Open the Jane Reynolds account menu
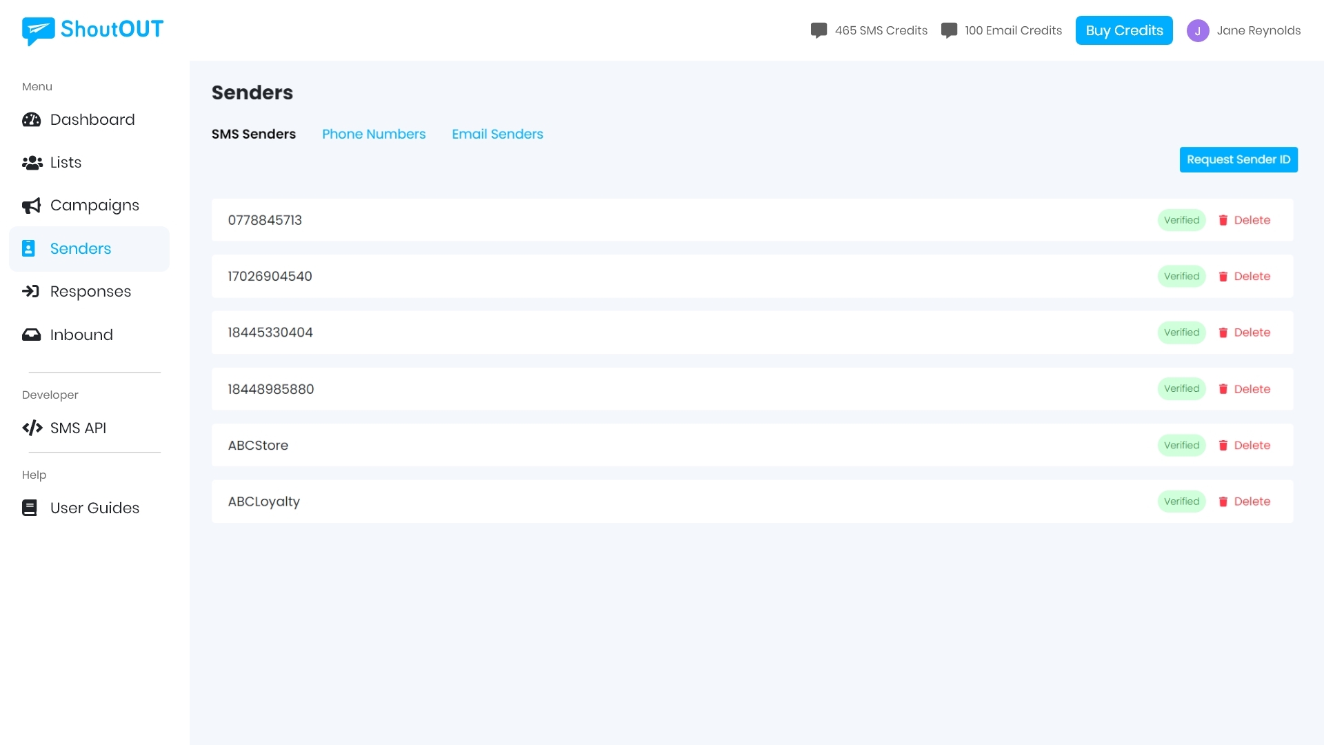The width and height of the screenshot is (1324, 745). 1258,31
